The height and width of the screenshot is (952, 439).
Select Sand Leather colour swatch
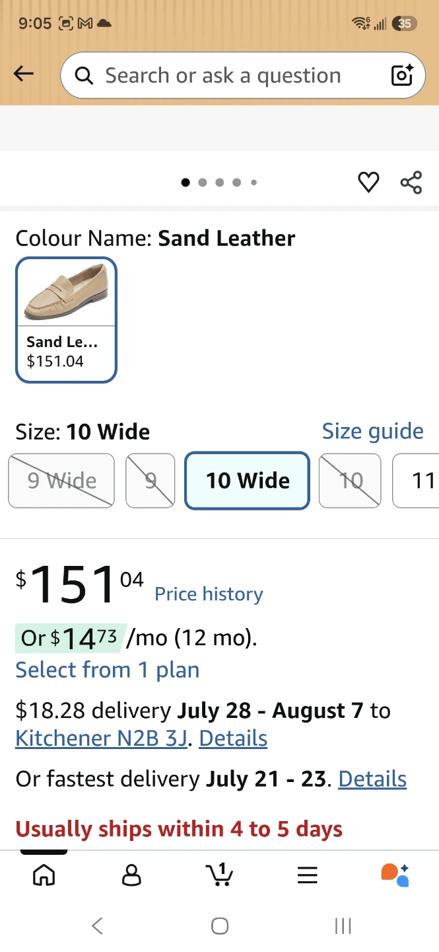tap(67, 320)
